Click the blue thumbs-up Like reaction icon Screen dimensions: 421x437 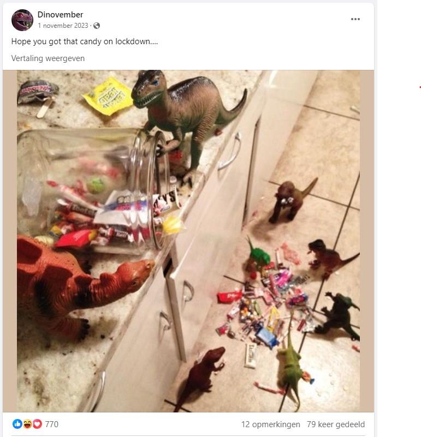coord(17,424)
